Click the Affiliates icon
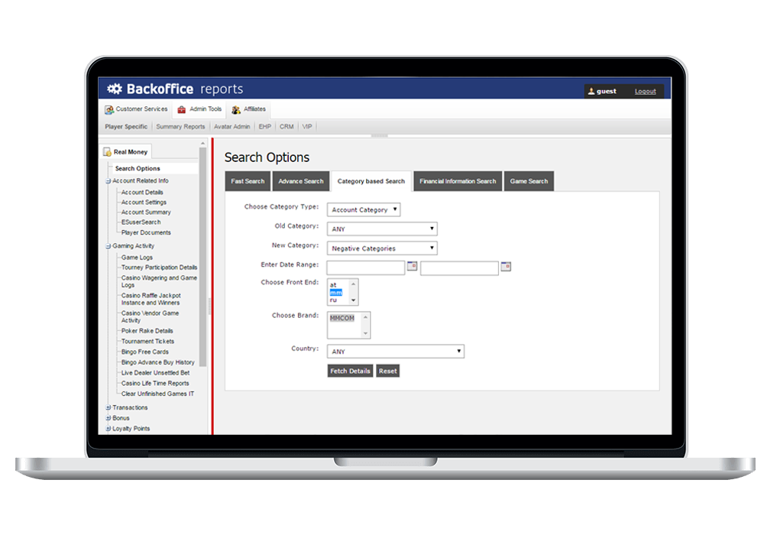764x535 pixels. (x=235, y=109)
